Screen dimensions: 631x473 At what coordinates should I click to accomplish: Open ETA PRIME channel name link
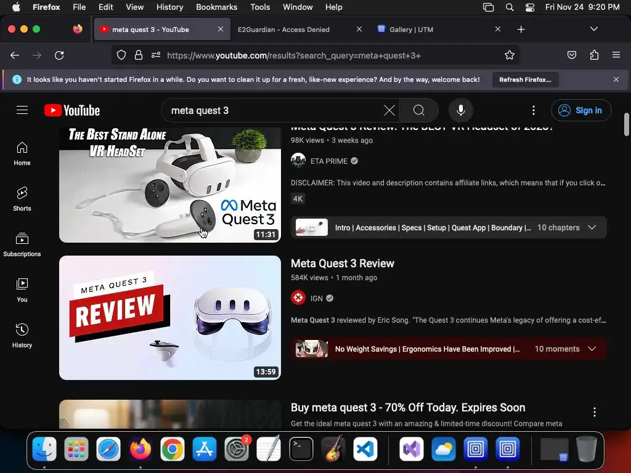tap(329, 161)
